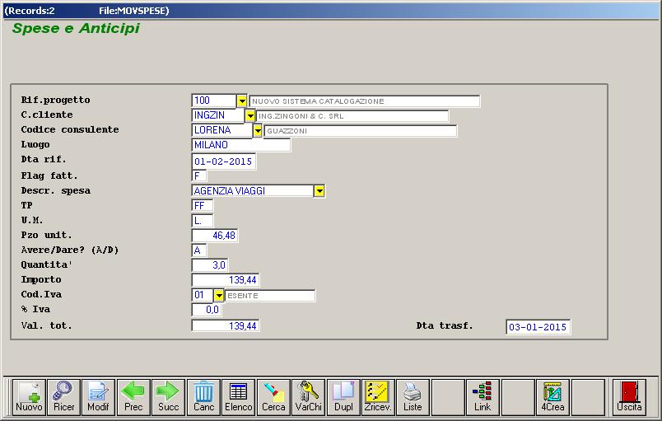
Task: Click the Importo field 139,44
Action: click(x=226, y=280)
